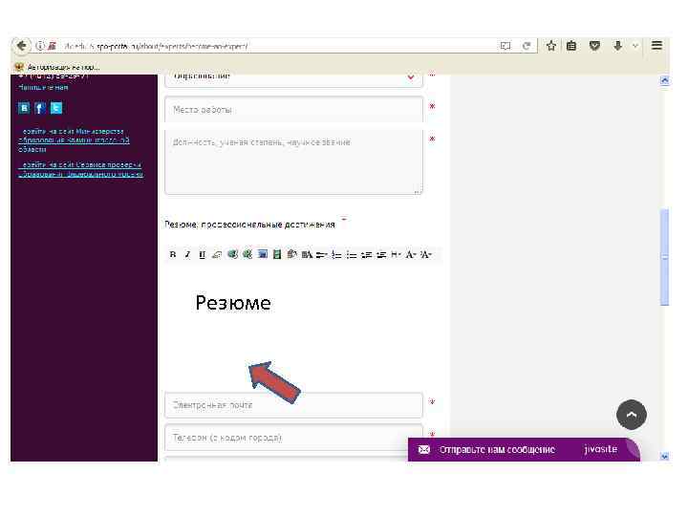Click into the 'Должность, ученая степень' textarea
Viewport: 688px width, 516px height.
(293, 161)
